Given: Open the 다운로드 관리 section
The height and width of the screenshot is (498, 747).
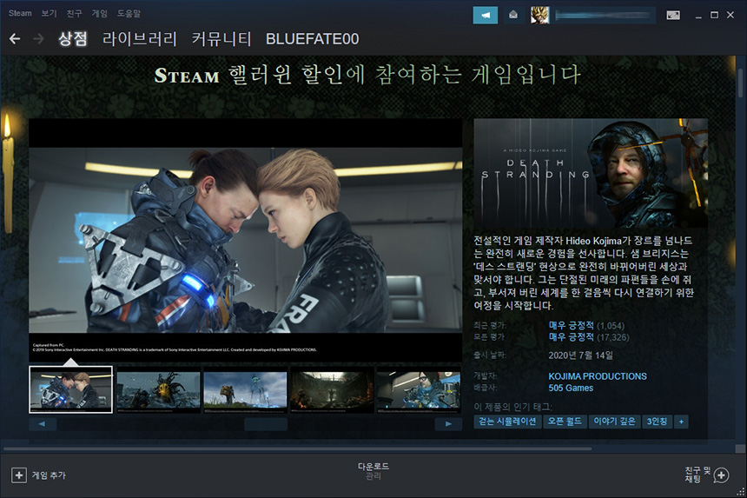Looking at the screenshot, I should [373, 471].
